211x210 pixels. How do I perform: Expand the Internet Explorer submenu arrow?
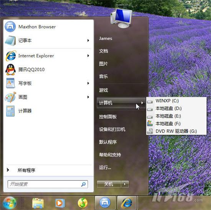[88, 56]
